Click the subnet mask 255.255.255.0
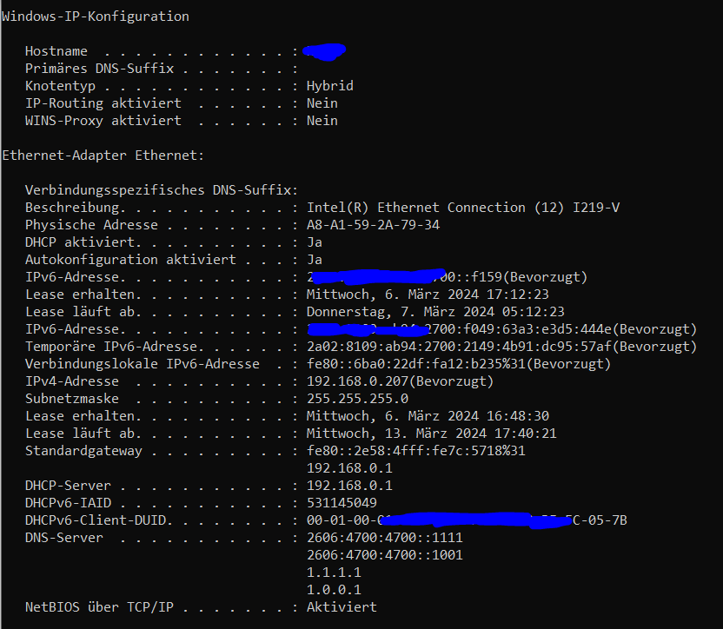Viewport: 723px width, 629px height. [x=357, y=399]
